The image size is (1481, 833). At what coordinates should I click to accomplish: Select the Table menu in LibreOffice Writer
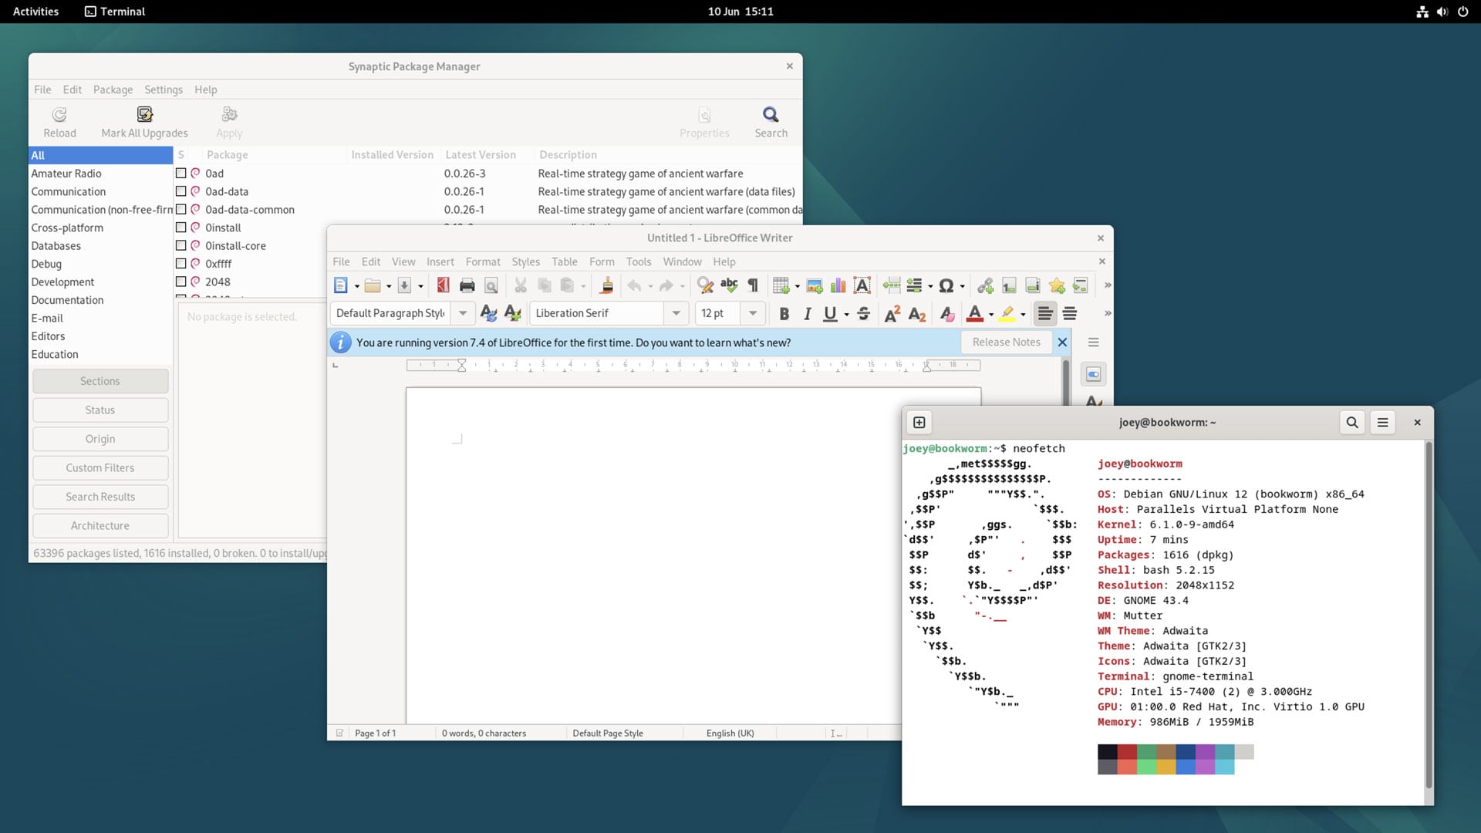(564, 261)
